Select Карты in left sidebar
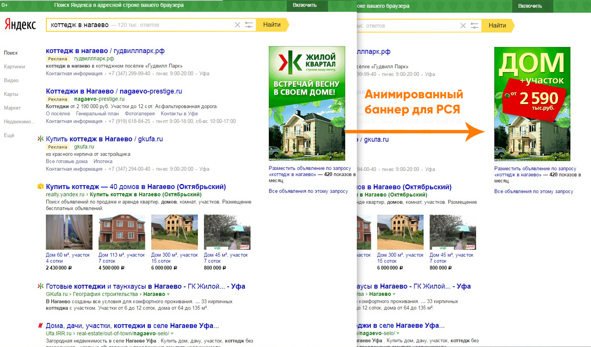The width and height of the screenshot is (591, 347). [11, 94]
